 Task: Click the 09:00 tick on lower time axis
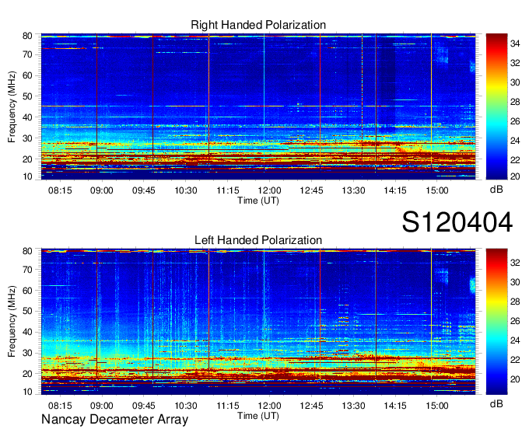[102, 406]
